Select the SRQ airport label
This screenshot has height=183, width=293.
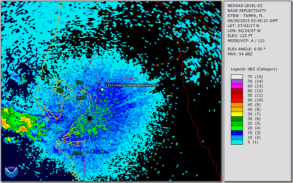pos(77,153)
